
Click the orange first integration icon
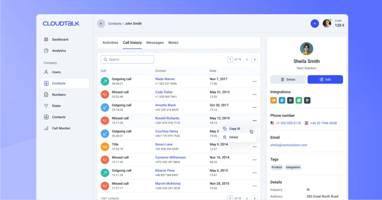(273, 100)
